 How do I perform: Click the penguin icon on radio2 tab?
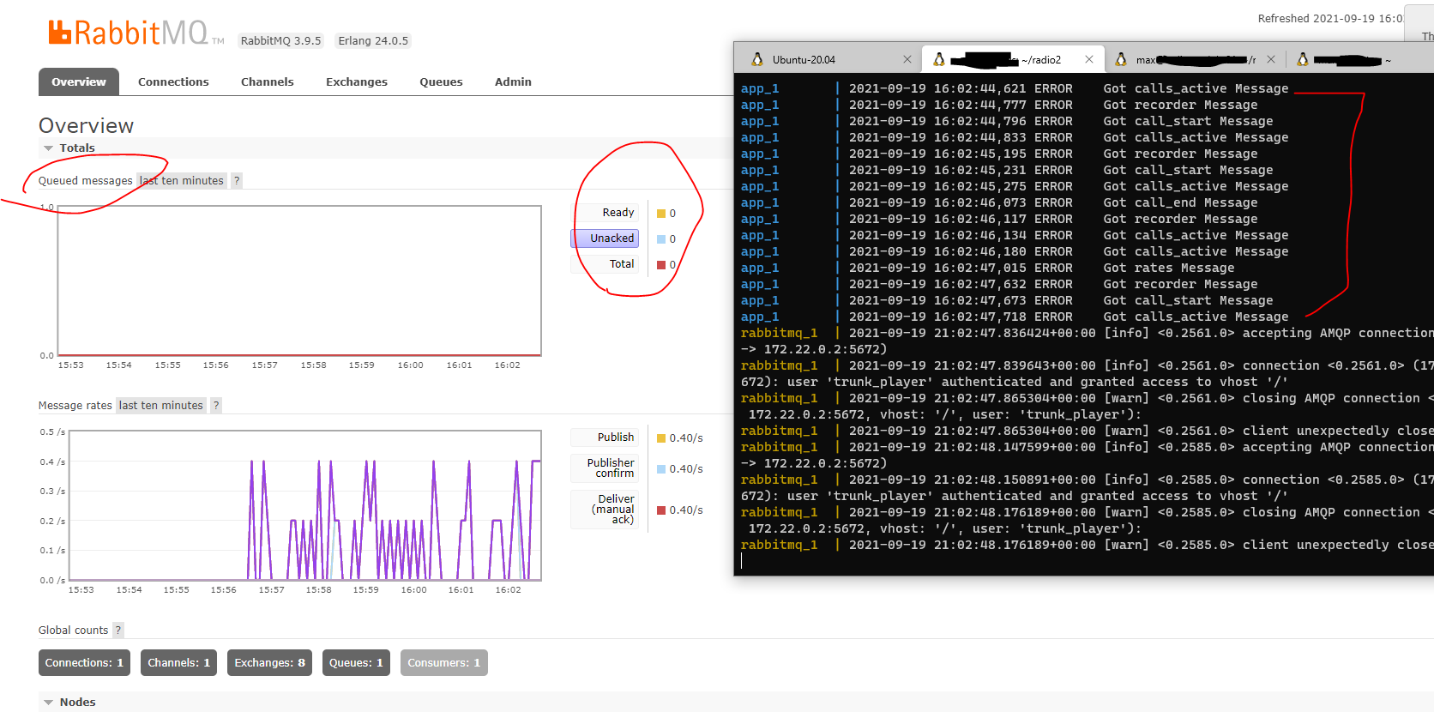(x=939, y=59)
